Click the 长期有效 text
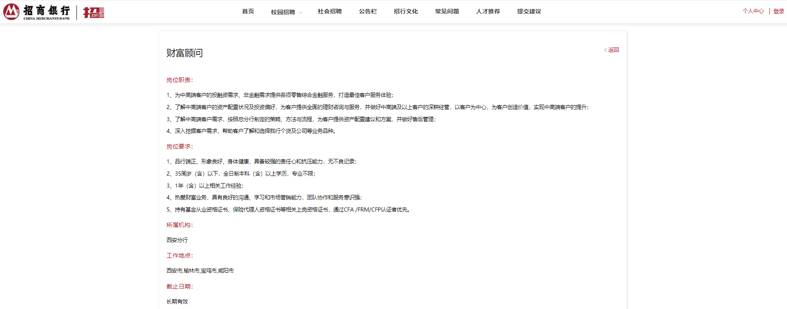Image resolution: width=787 pixels, height=309 pixels. click(177, 301)
